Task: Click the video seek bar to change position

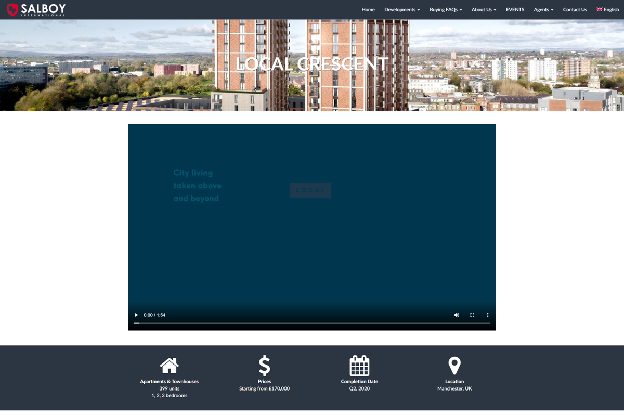Action: (x=312, y=323)
